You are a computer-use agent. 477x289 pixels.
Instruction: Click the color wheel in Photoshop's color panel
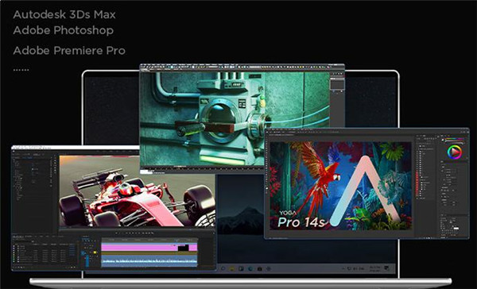click(x=455, y=152)
